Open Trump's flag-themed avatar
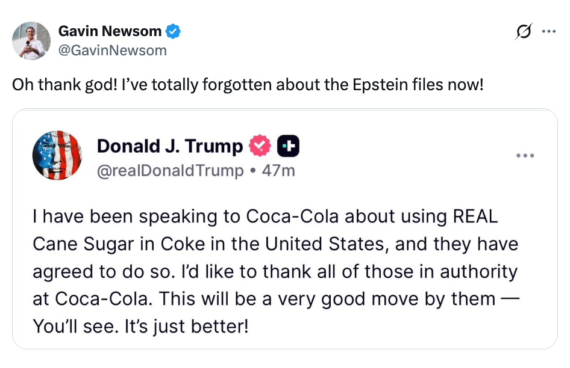Screen dimensions: 570x368 (57, 155)
